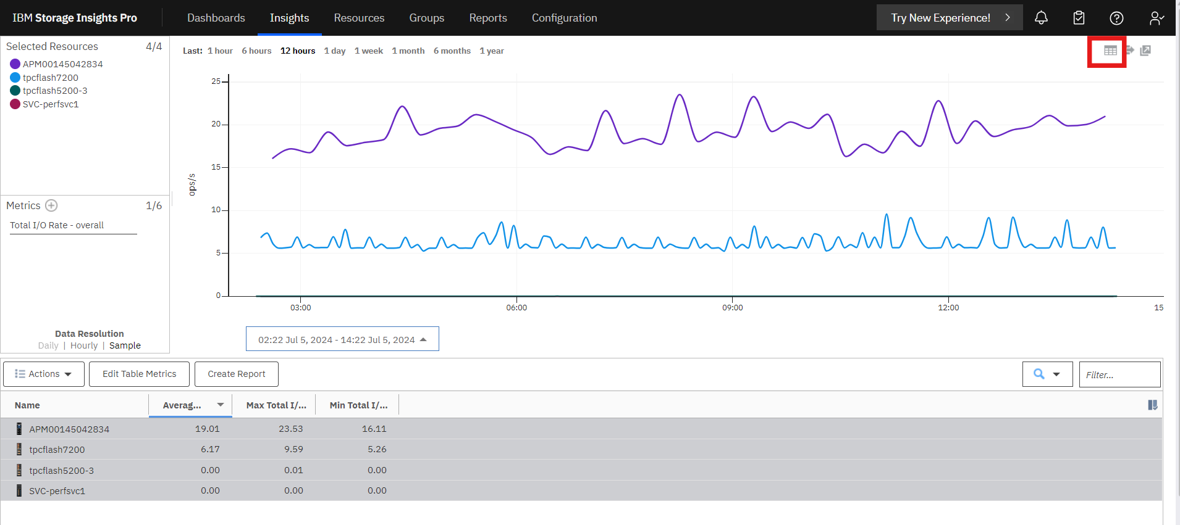Click the Filter input field

coord(1119,374)
